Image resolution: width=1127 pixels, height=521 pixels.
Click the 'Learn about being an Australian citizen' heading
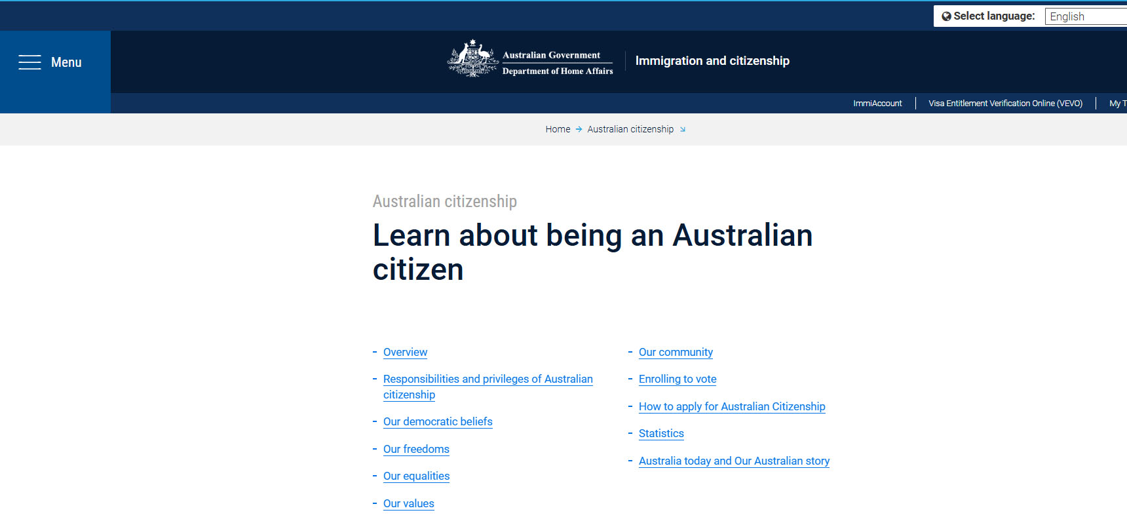click(x=592, y=252)
